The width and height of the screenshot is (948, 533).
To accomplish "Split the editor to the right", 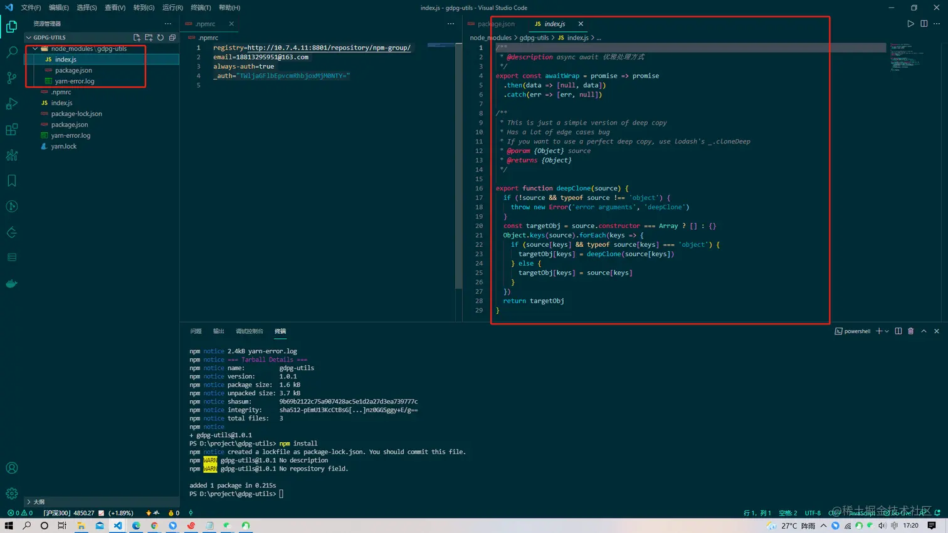I will point(924,24).
